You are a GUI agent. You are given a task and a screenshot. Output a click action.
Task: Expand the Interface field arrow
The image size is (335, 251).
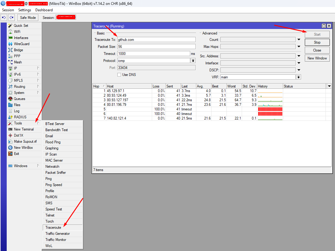299,63
